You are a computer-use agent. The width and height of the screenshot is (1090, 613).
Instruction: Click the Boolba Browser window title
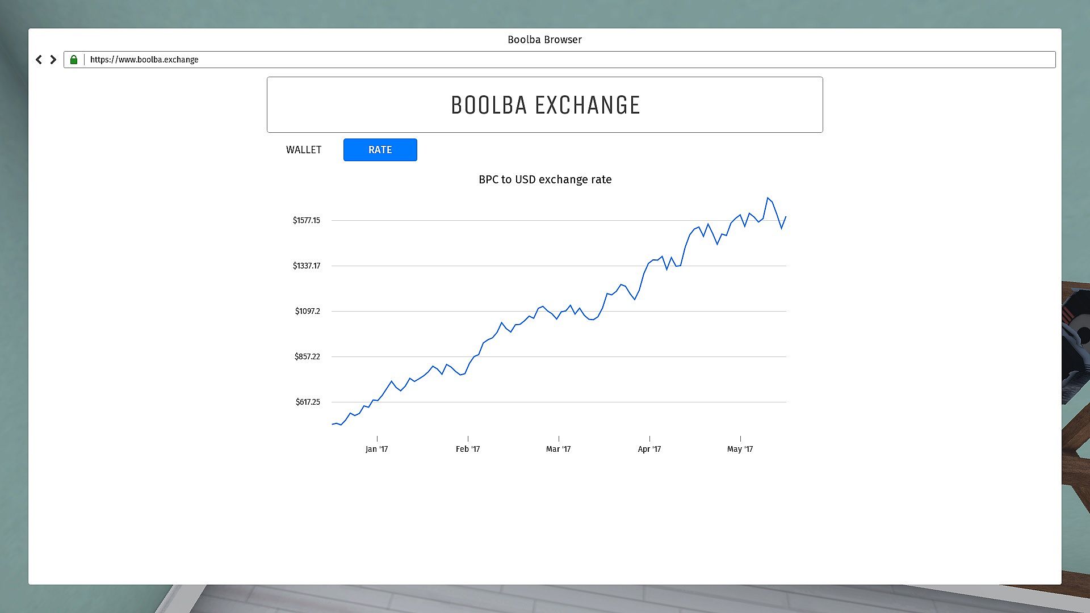click(x=544, y=40)
